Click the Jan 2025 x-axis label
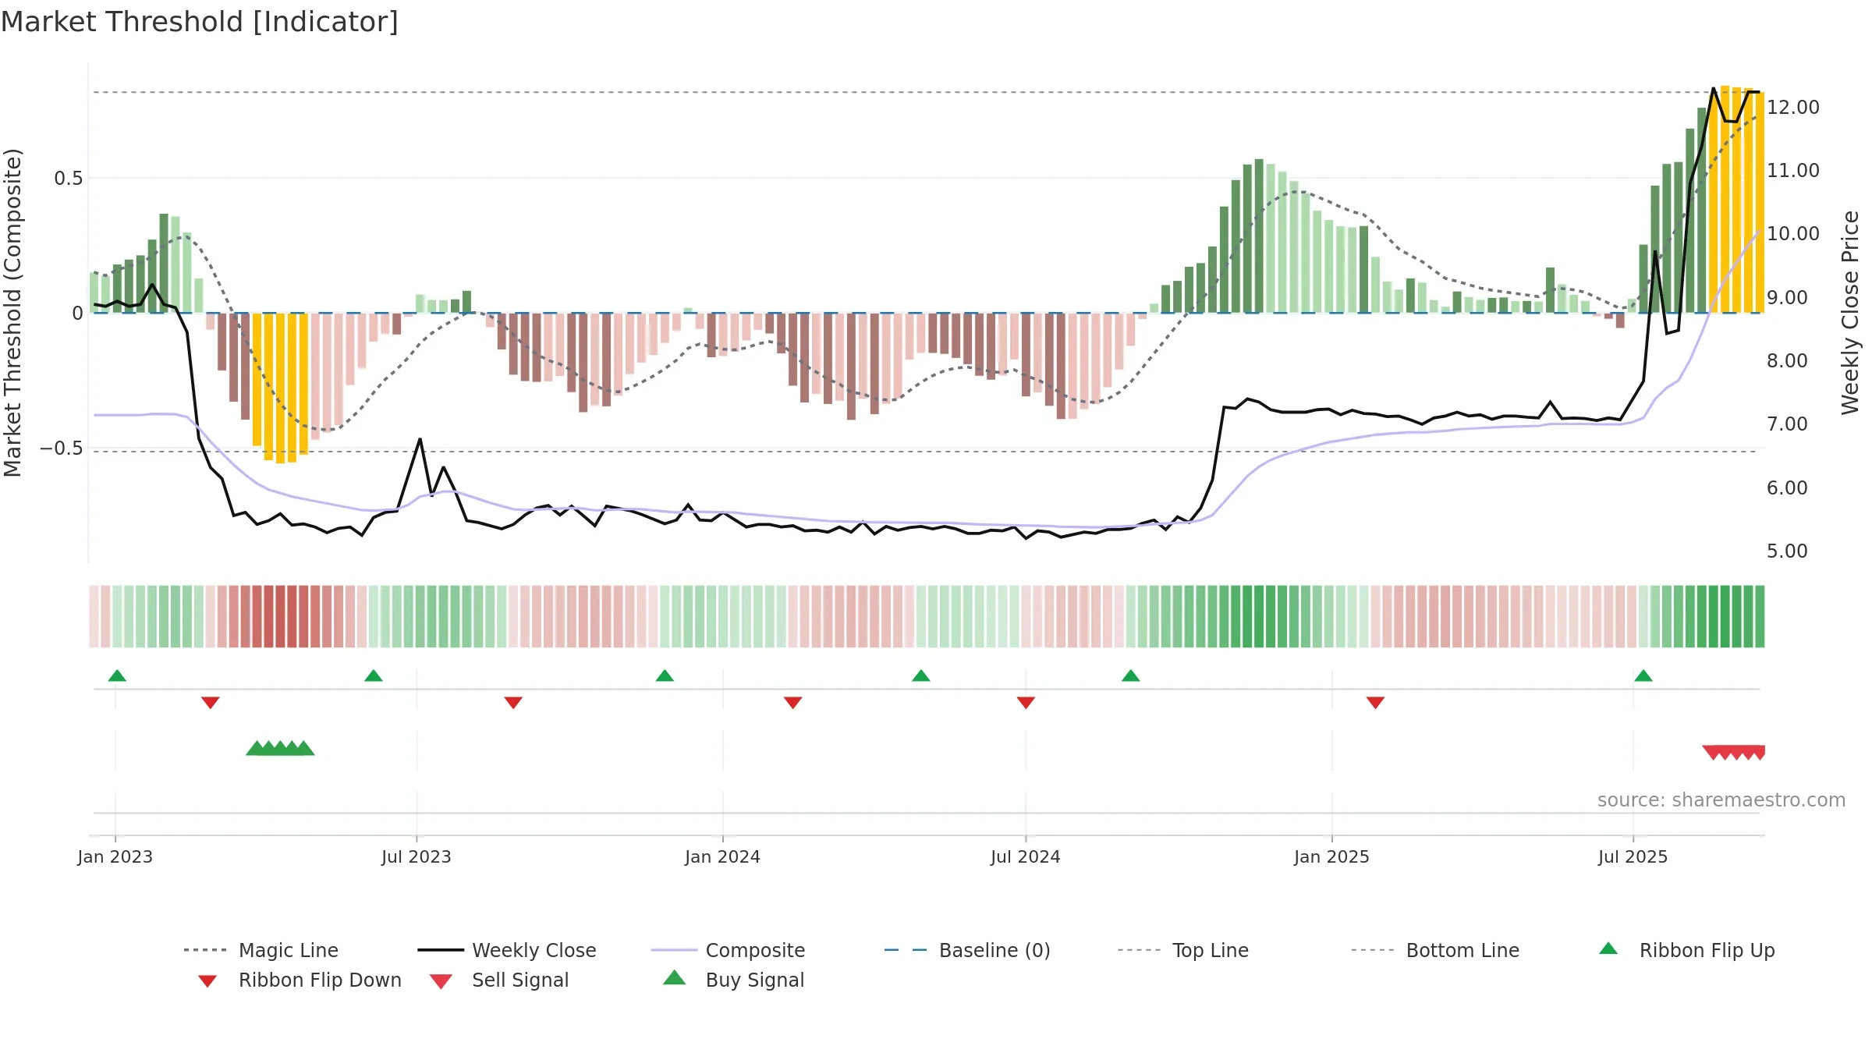The image size is (1872, 1053). pos(1331,856)
